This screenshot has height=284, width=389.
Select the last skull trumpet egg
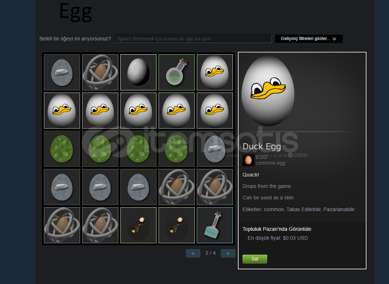(176, 225)
